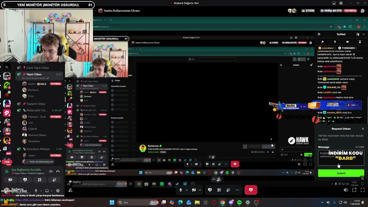
Task: Toggle camera in the voice panel
Action: pos(10,180)
